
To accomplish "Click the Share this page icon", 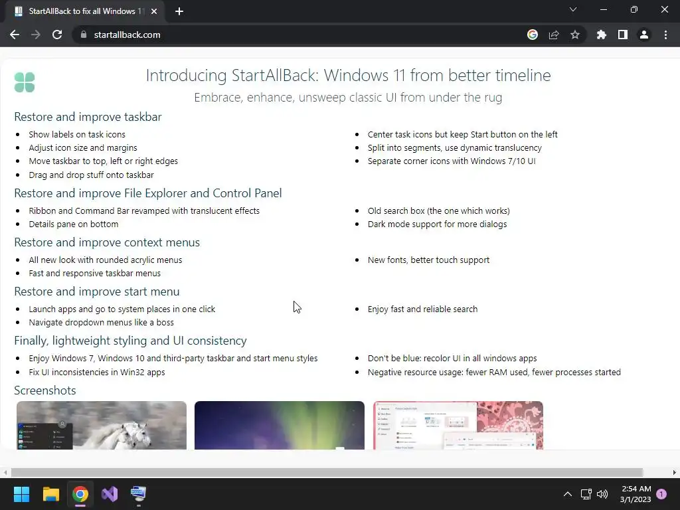I will click(x=554, y=35).
